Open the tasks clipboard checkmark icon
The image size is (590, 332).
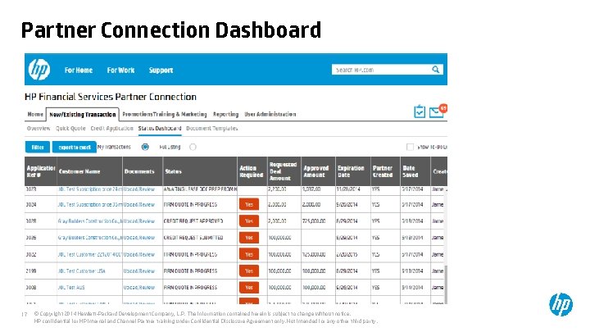pos(420,111)
